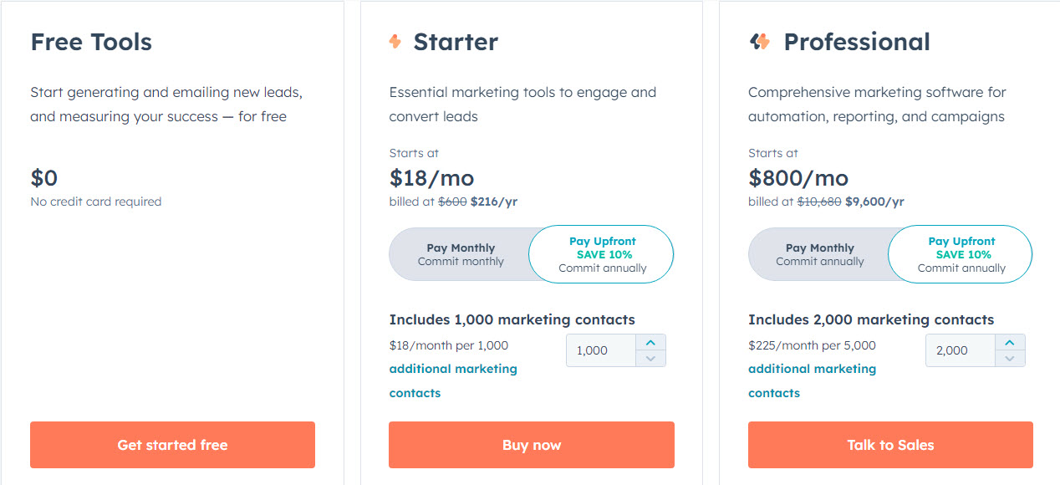This screenshot has width=1060, height=485.
Task: Increase Professional marketing contacts with up arrow
Action: [x=1010, y=343]
